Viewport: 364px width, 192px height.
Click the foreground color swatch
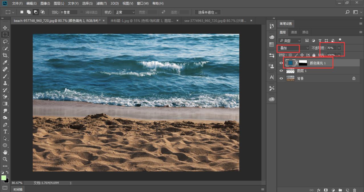[x=4, y=178]
